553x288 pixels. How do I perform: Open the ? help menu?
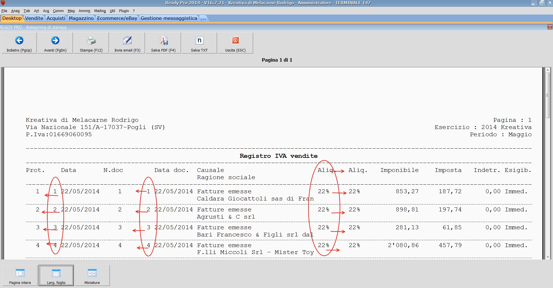pos(134,11)
